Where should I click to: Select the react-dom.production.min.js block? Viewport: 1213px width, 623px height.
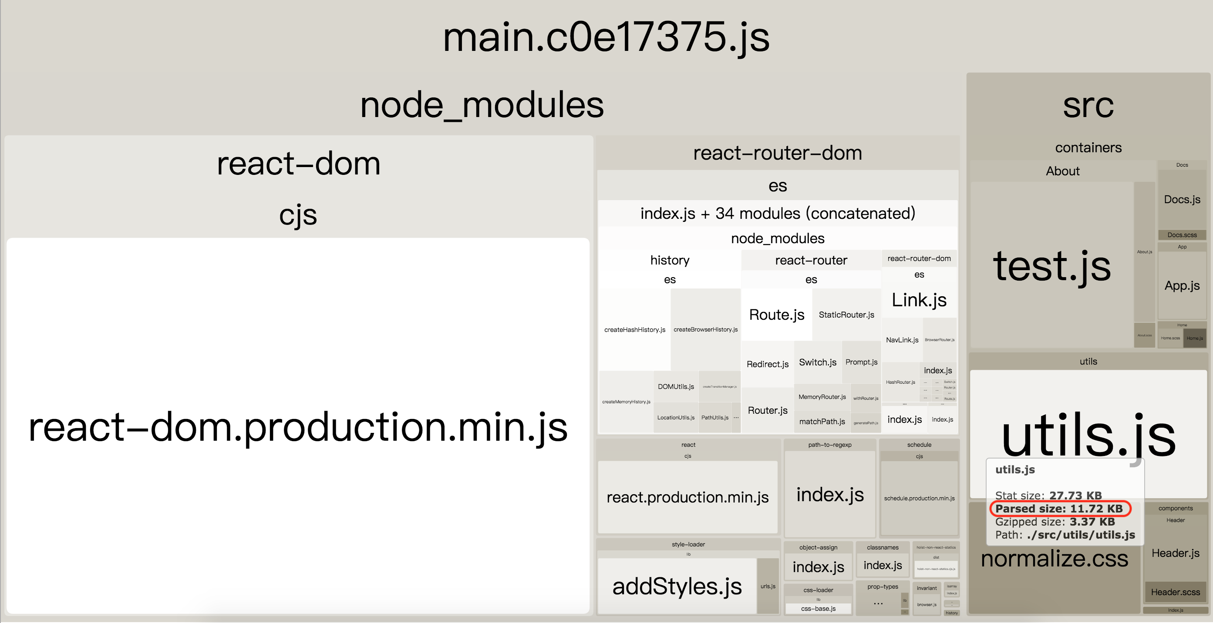tap(298, 426)
